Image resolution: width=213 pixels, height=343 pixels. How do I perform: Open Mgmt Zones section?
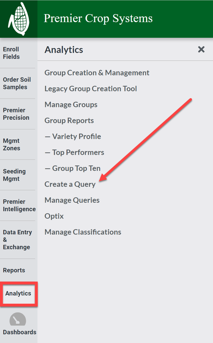coord(12,144)
